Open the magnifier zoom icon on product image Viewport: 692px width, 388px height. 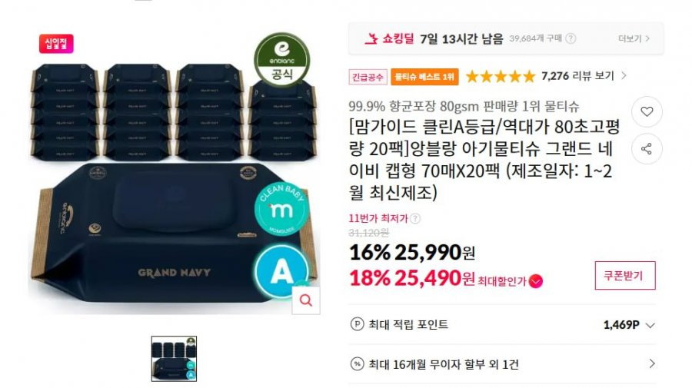[x=306, y=300]
